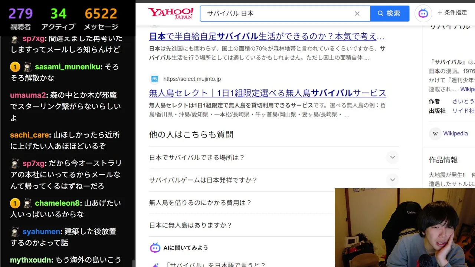Click chat username chameleon8
This screenshot has width=475, height=267.
coord(58,203)
